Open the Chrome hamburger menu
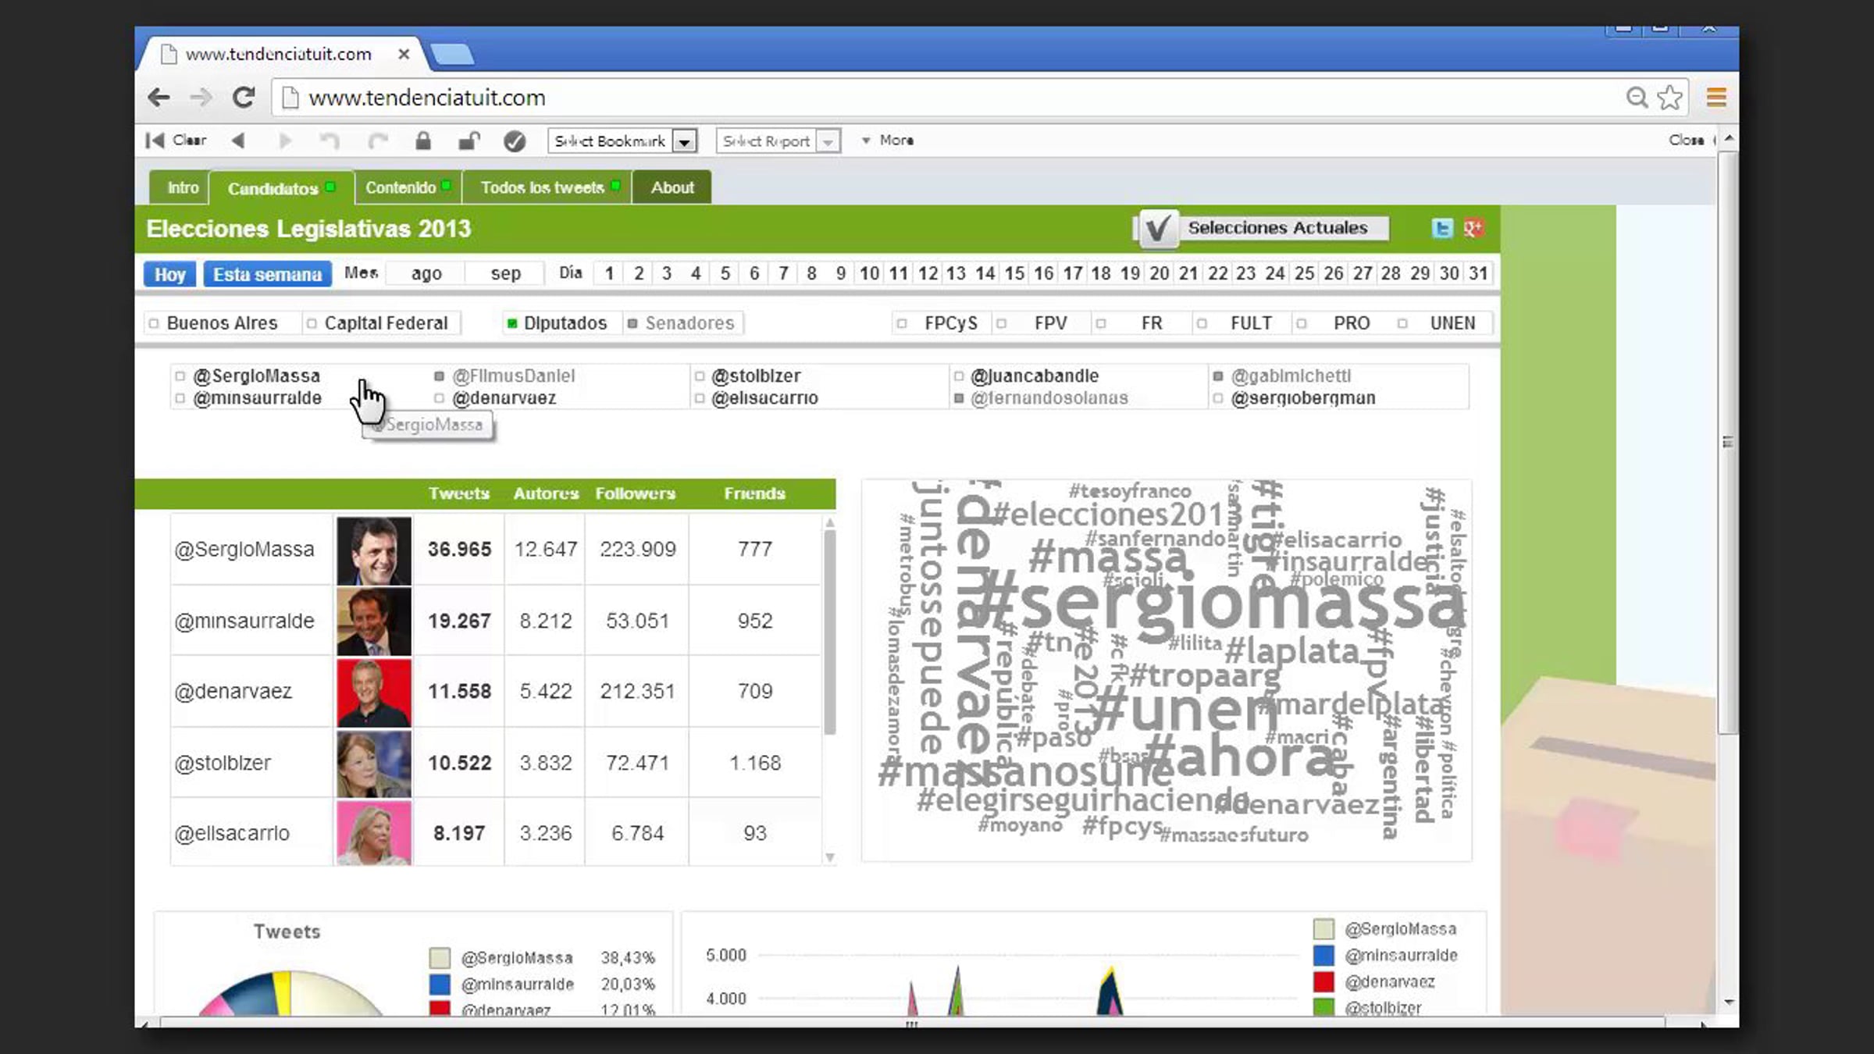This screenshot has width=1874, height=1054. (x=1715, y=98)
